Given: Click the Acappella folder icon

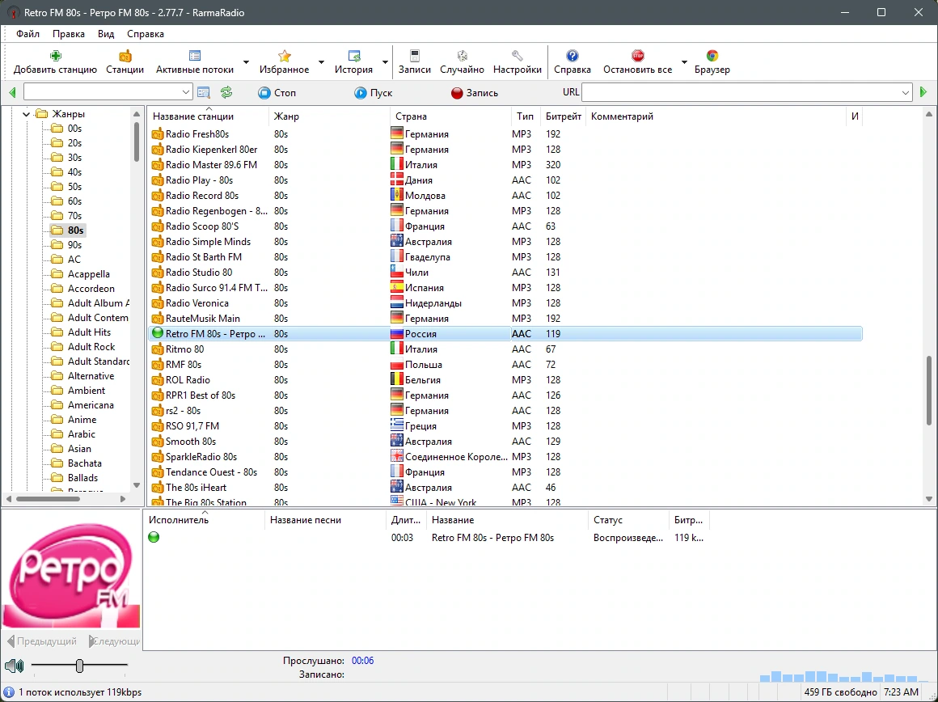Looking at the screenshot, I should 57,274.
